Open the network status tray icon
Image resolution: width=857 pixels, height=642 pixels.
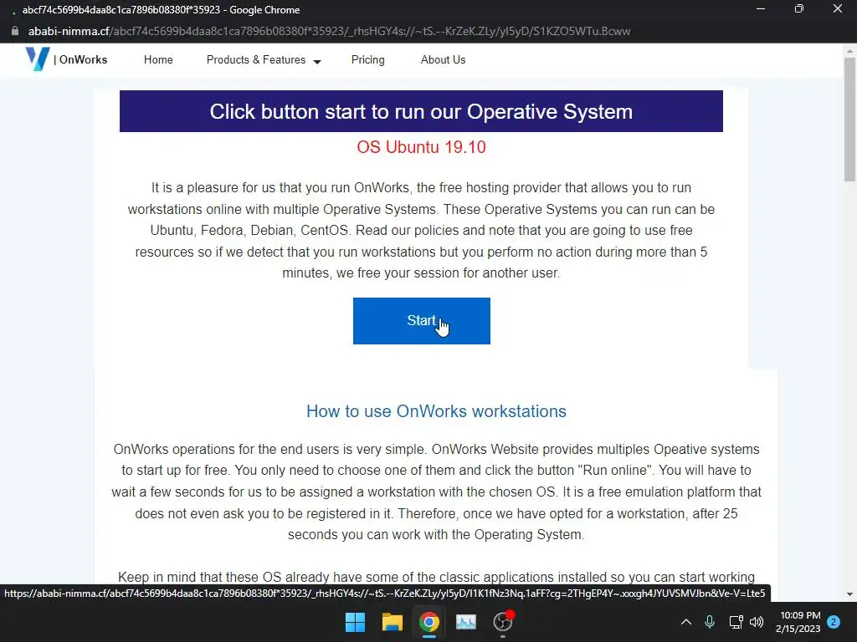736,622
